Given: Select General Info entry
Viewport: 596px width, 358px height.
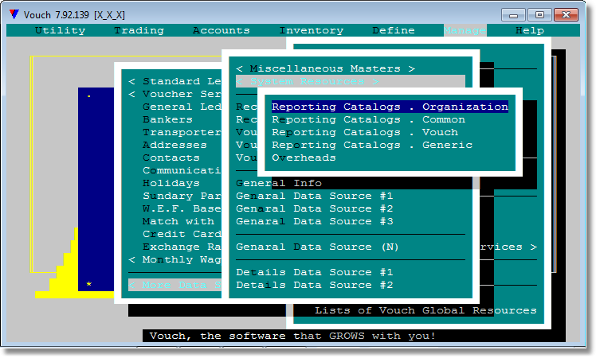Looking at the screenshot, I should 279,183.
